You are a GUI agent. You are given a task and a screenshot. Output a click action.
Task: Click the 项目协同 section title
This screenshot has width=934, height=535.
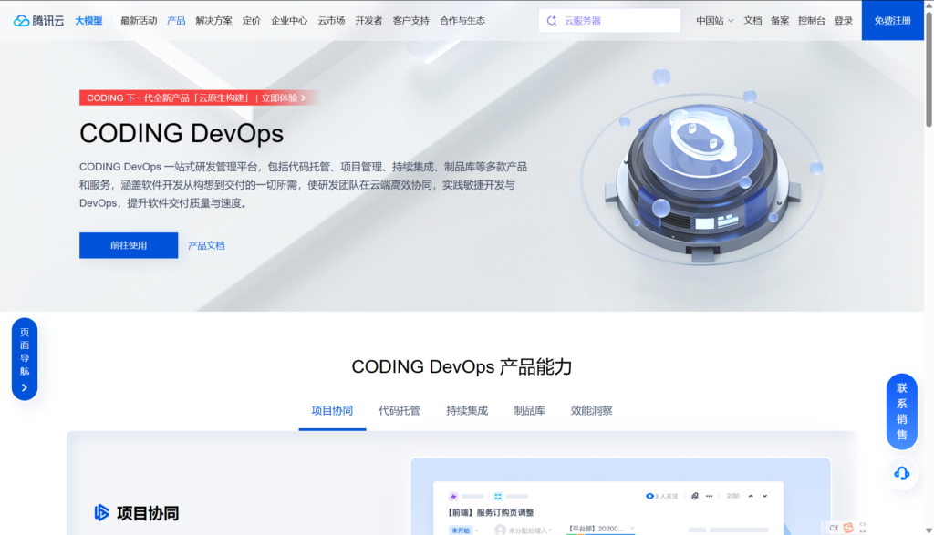tap(148, 513)
